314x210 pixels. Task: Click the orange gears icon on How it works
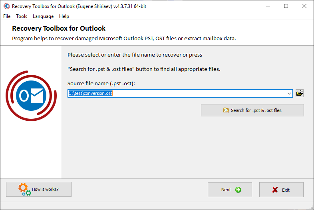[25, 189]
